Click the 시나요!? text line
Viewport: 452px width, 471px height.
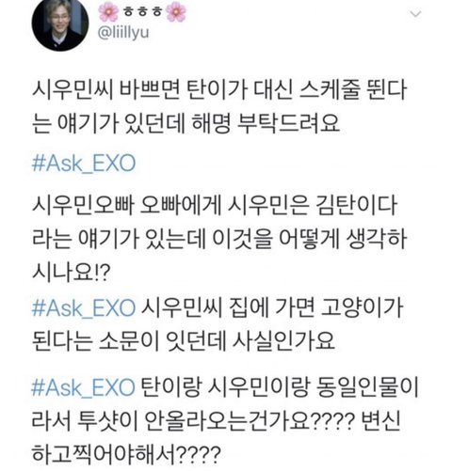coord(72,272)
